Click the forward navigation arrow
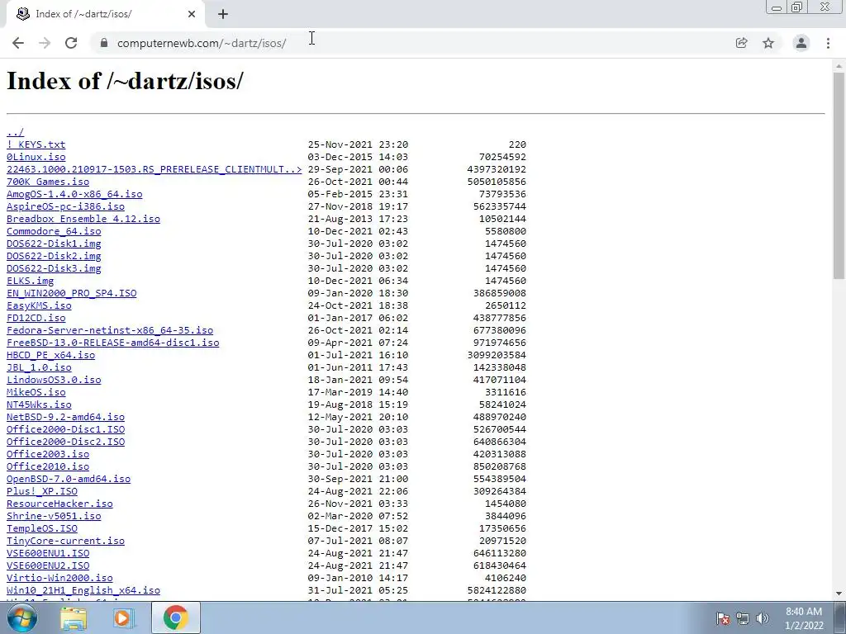Viewport: 846px width, 634px height. [x=45, y=43]
